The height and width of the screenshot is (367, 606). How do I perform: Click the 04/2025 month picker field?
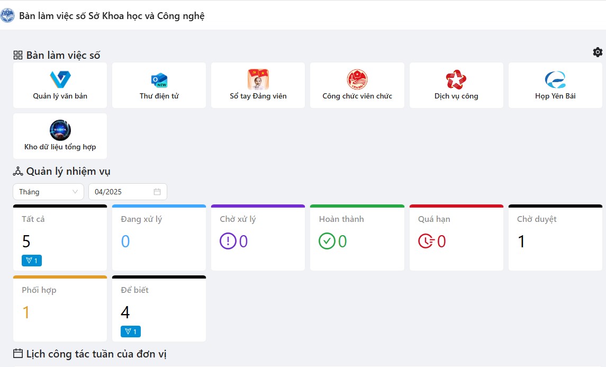122,192
